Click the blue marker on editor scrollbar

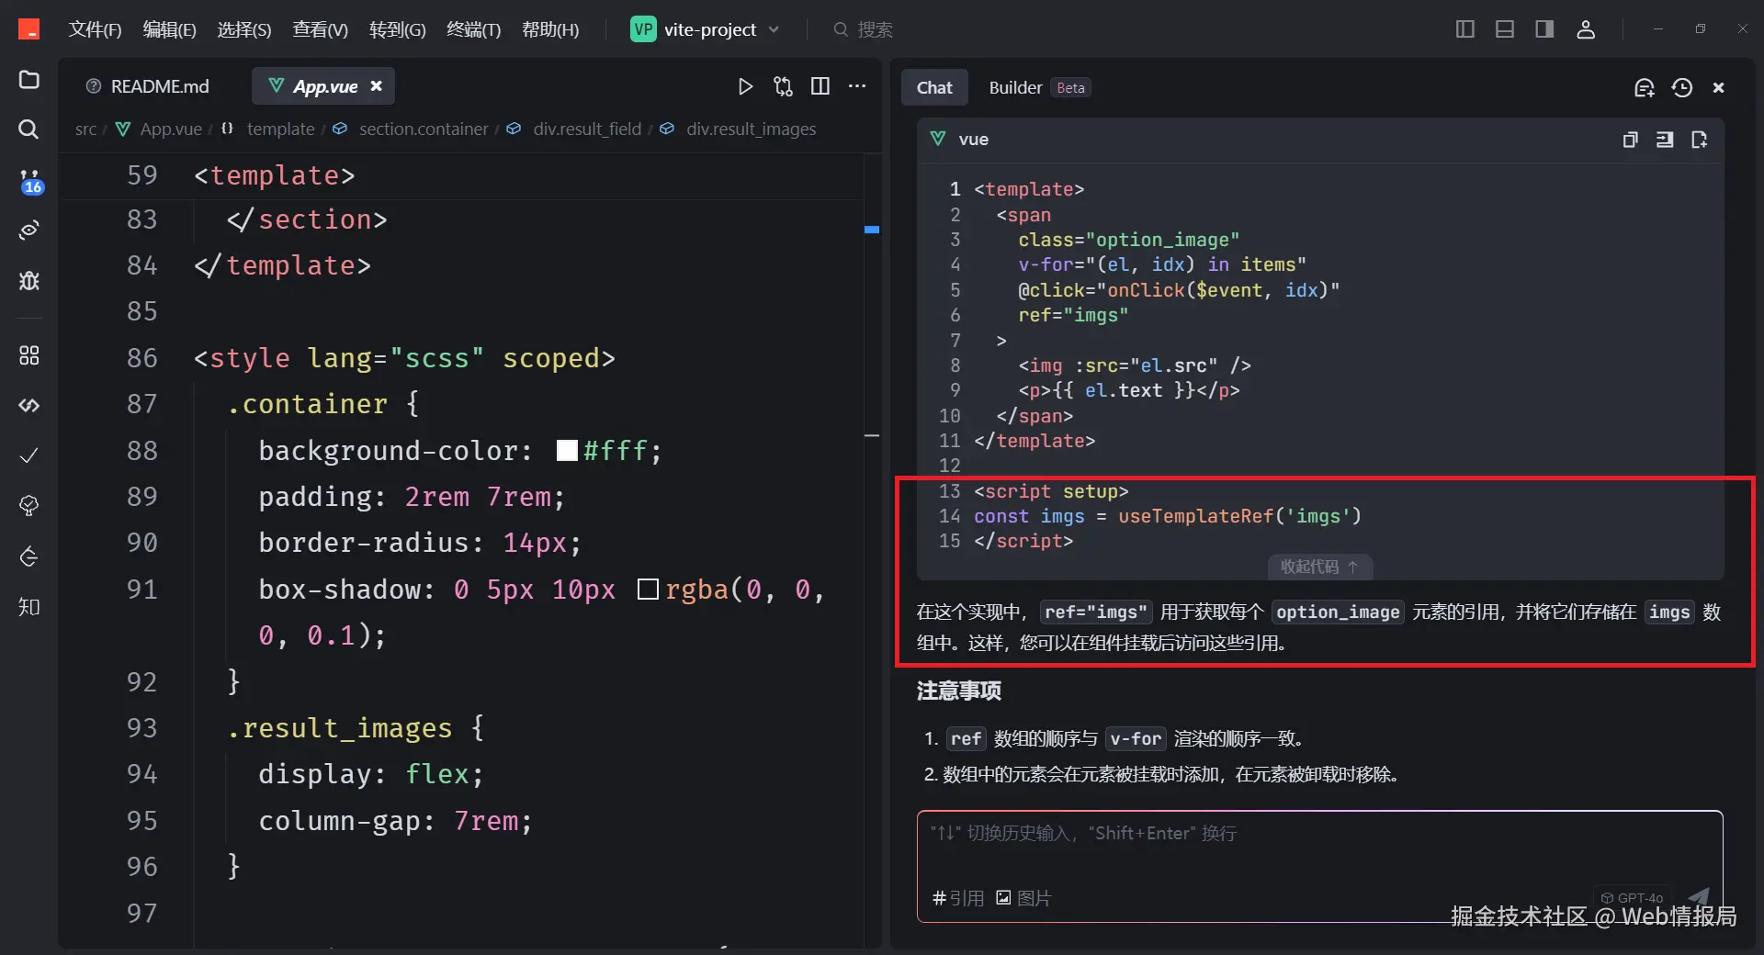872,230
